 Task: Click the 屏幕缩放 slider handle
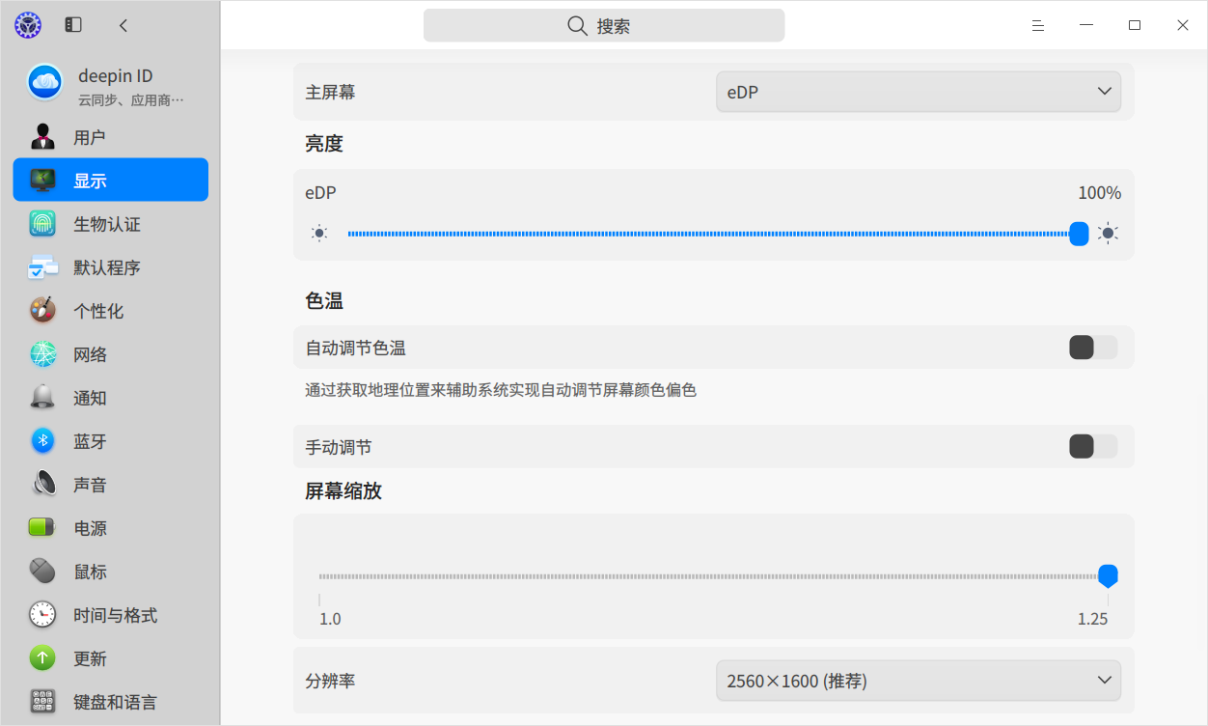1108,576
